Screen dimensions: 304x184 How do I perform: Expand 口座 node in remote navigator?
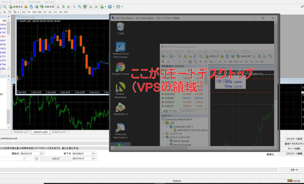click(x=163, y=123)
